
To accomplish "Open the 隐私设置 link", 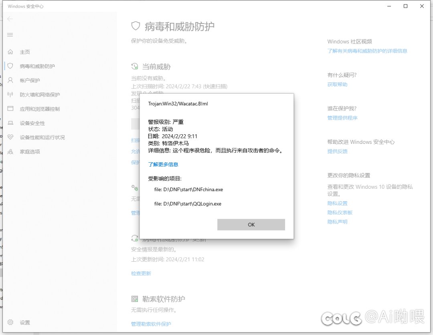I will [337, 204].
